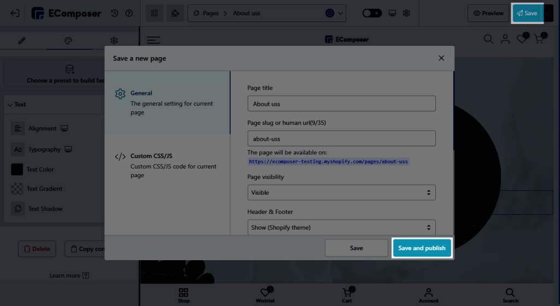Click the Learn more help icon
This screenshot has width=560, height=306.
coord(86,275)
